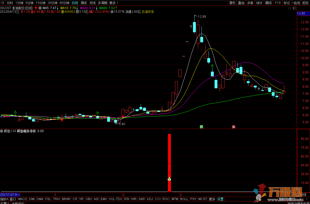Click the 窗口 tab in the indicator bar

pos(13,199)
